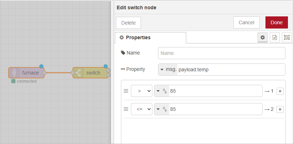Open the greater-than operator dropdown
The width and height of the screenshot is (294, 144).
pyautogui.click(x=142, y=91)
